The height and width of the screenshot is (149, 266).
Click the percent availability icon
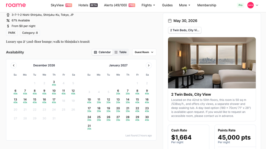8,20
